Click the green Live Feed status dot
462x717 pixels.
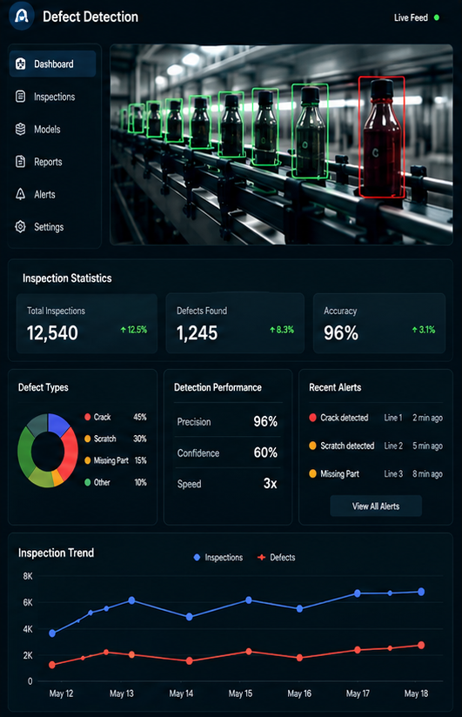click(437, 17)
